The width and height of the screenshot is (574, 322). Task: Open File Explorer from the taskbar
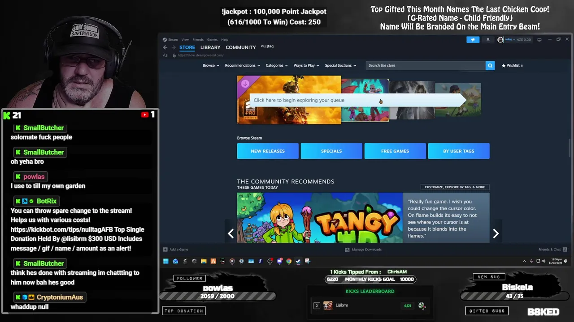(x=204, y=261)
